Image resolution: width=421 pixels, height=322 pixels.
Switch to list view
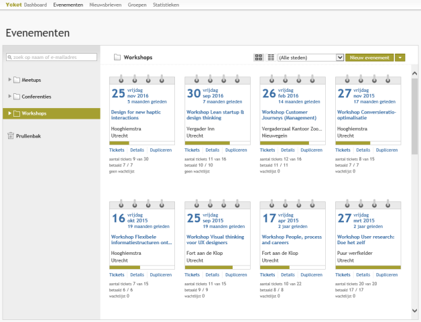271,58
